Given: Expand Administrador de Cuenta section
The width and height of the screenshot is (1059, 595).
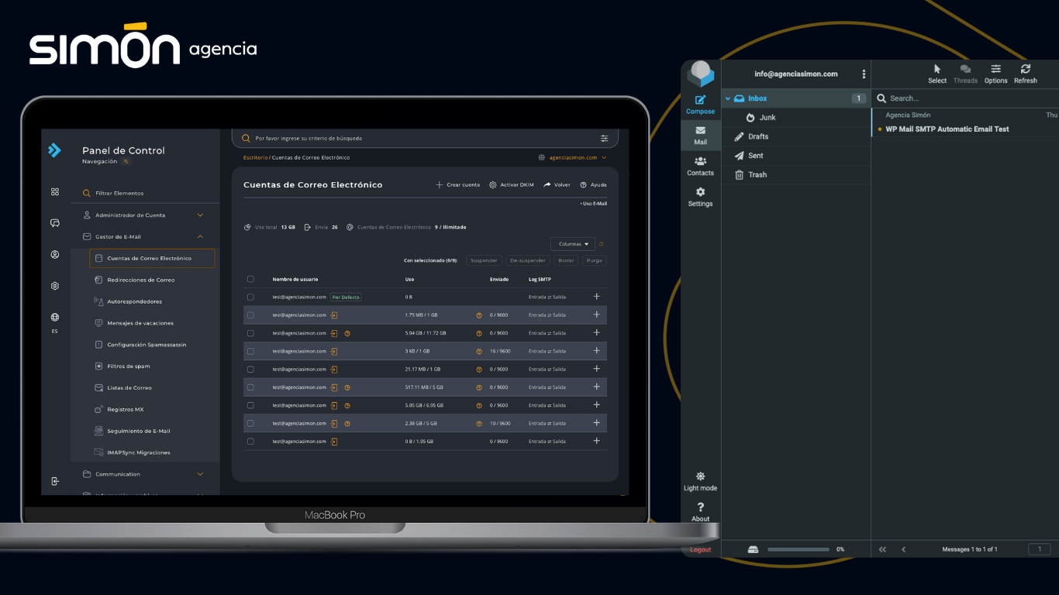Looking at the screenshot, I should pyautogui.click(x=144, y=215).
